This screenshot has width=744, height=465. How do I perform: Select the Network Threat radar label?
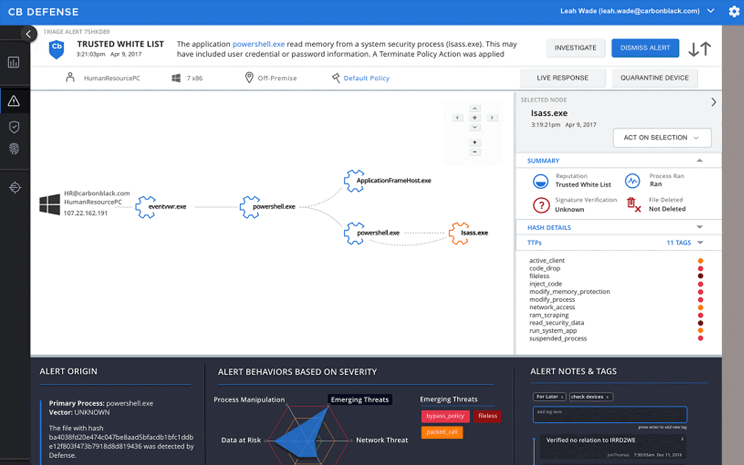click(x=382, y=440)
